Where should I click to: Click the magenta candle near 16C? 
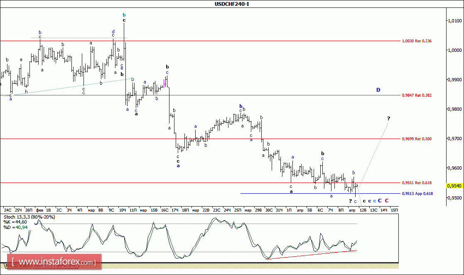pyautogui.click(x=164, y=83)
